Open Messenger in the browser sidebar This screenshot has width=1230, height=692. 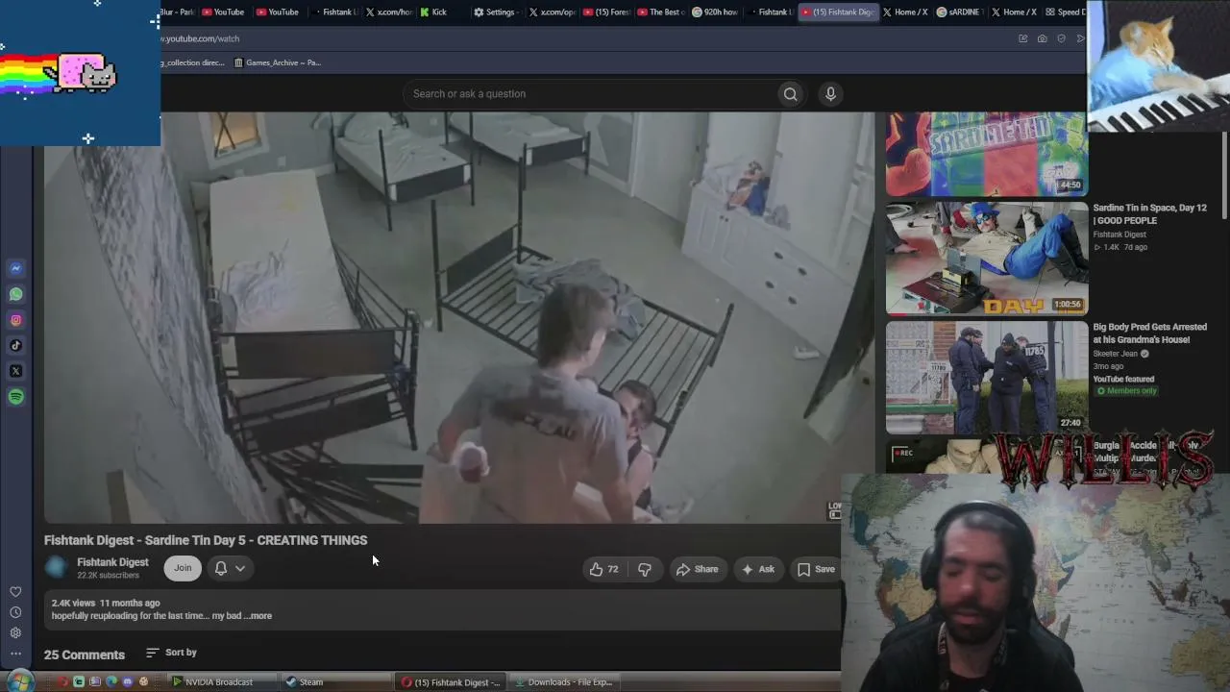click(15, 269)
